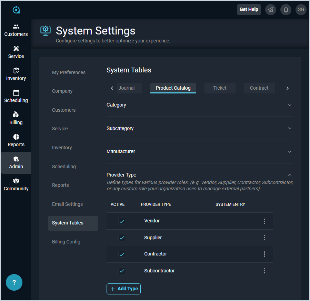Go to Inventory in left navigation
The image size is (310, 301).
point(16,74)
